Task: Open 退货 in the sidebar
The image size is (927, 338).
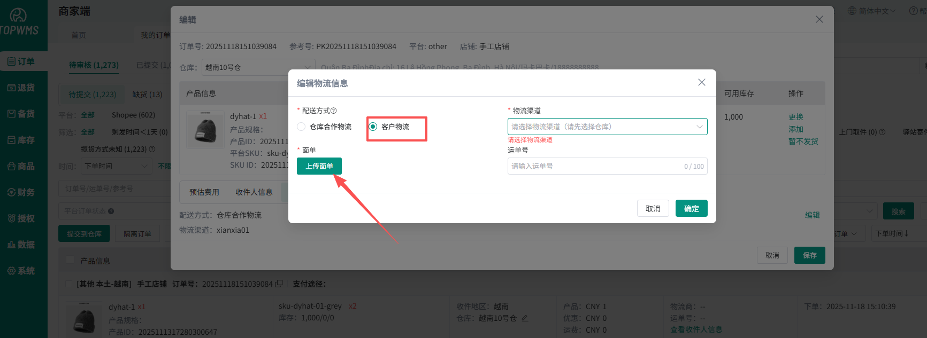Action: point(21,88)
